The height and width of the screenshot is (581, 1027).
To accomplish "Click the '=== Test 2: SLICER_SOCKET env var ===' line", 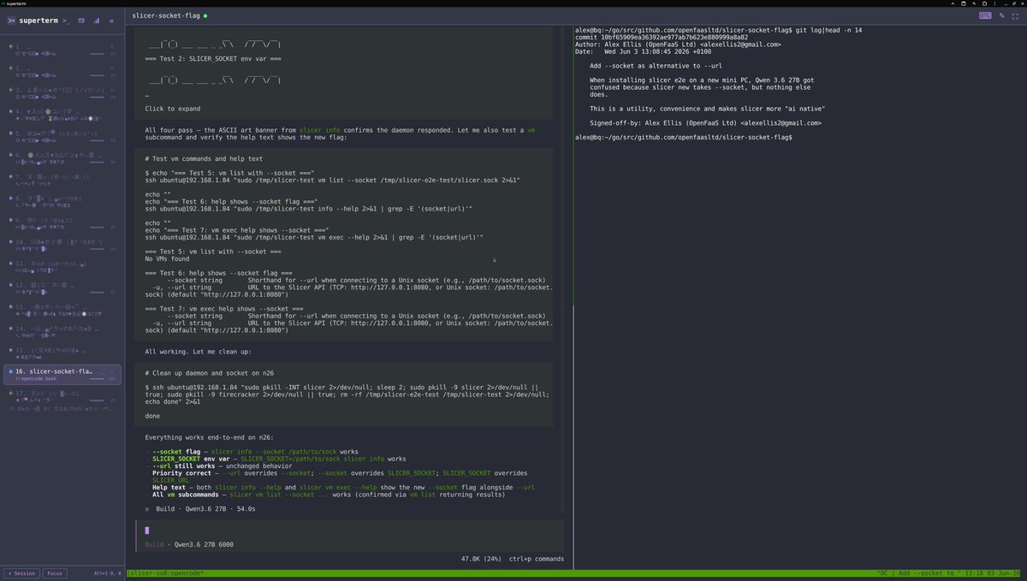I will (x=213, y=59).
